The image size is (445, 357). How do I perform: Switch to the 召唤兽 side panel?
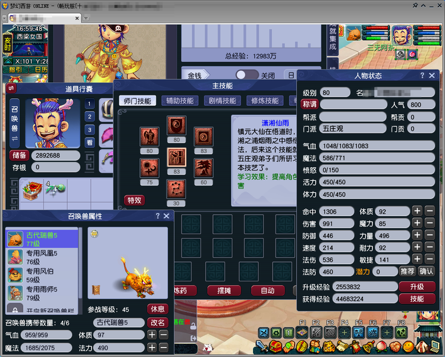[x=14, y=123]
